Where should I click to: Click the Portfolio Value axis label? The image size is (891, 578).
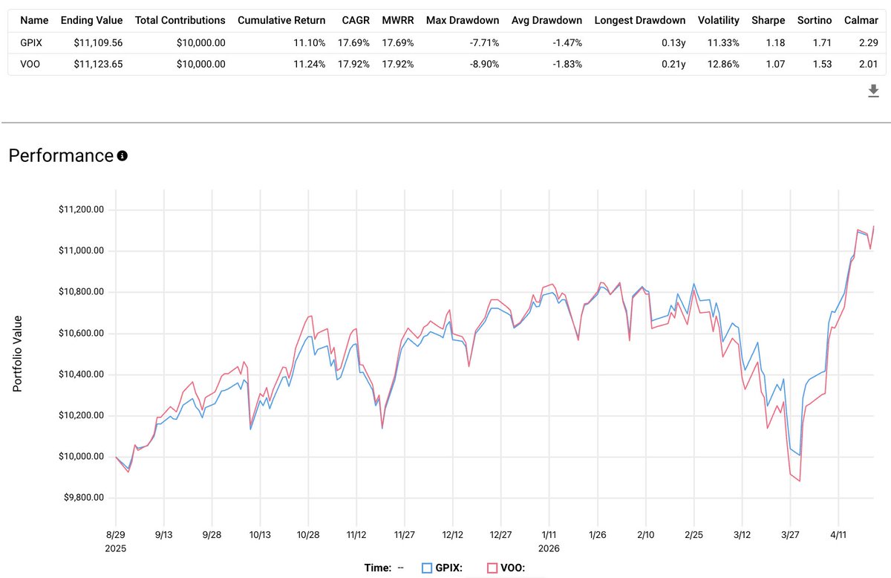pos(18,354)
